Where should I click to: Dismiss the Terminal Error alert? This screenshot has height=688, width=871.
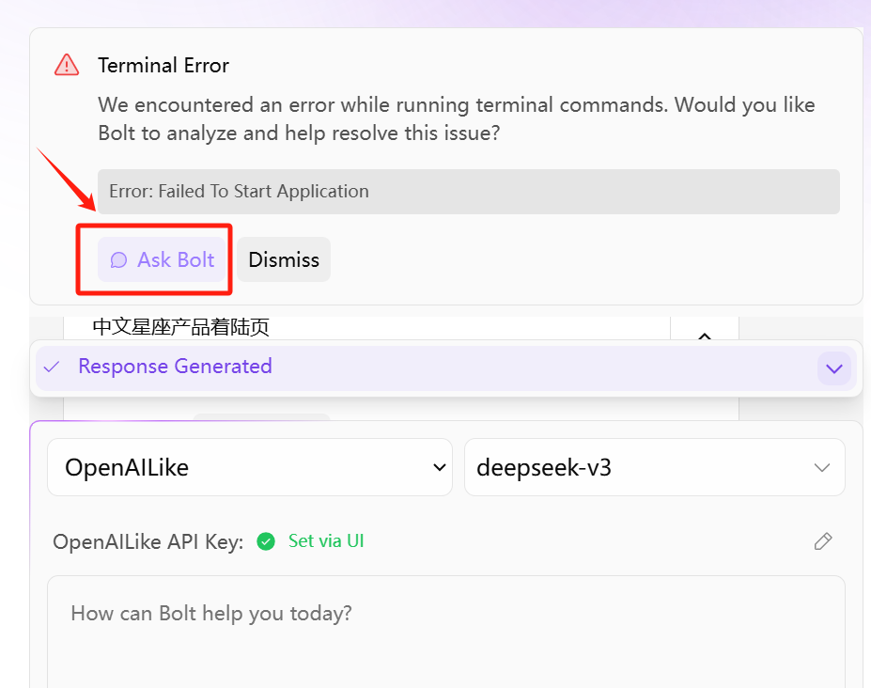point(284,259)
